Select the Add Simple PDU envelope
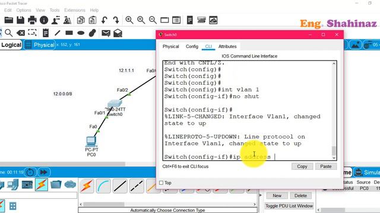380x213 pixels. pyautogui.click(x=106, y=33)
